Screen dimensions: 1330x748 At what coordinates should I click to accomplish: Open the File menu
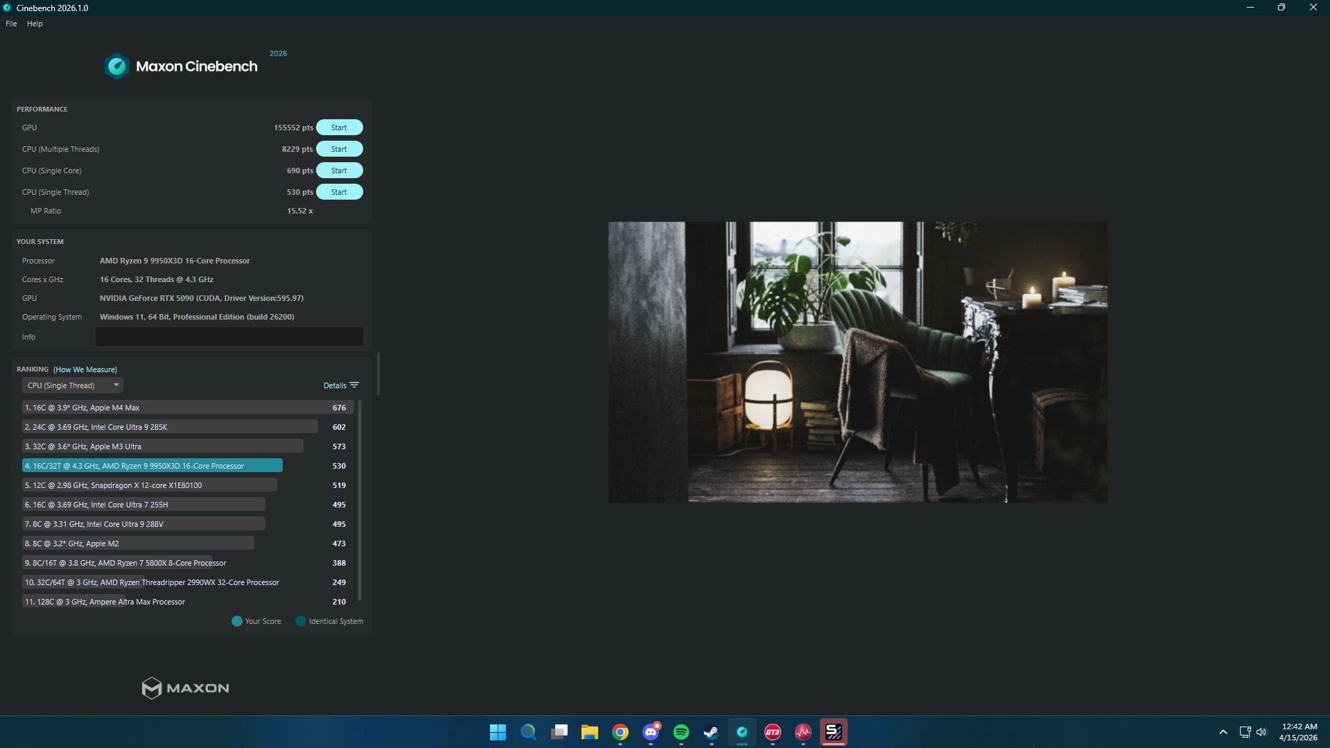click(x=11, y=24)
